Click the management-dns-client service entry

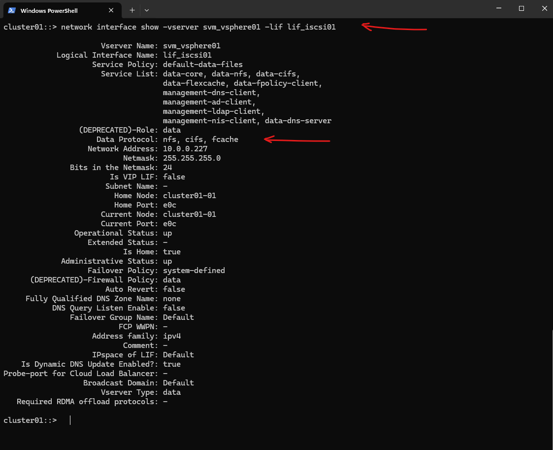click(210, 93)
